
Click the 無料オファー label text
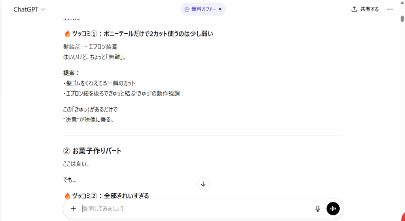pos(204,9)
